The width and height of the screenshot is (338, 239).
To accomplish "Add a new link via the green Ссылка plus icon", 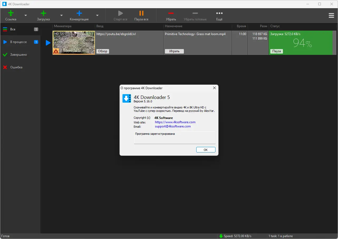I will tap(11, 12).
